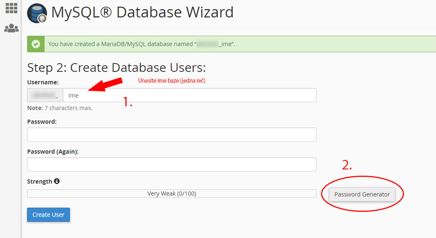Open the Password Generator
Image resolution: width=436 pixels, height=238 pixels.
362,194
